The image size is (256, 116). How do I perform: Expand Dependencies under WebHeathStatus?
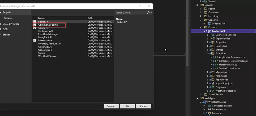point(204,110)
